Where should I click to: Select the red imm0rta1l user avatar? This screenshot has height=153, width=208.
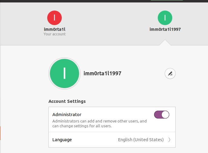(x=54, y=18)
